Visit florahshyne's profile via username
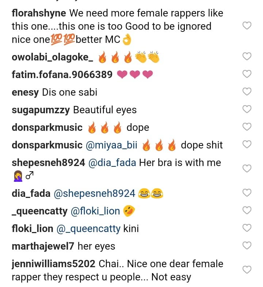 39,14
